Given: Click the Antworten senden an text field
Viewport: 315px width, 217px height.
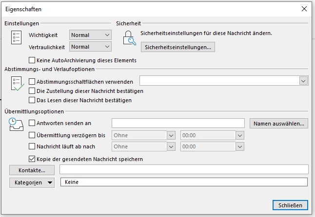Looking at the screenshot, I should point(178,123).
